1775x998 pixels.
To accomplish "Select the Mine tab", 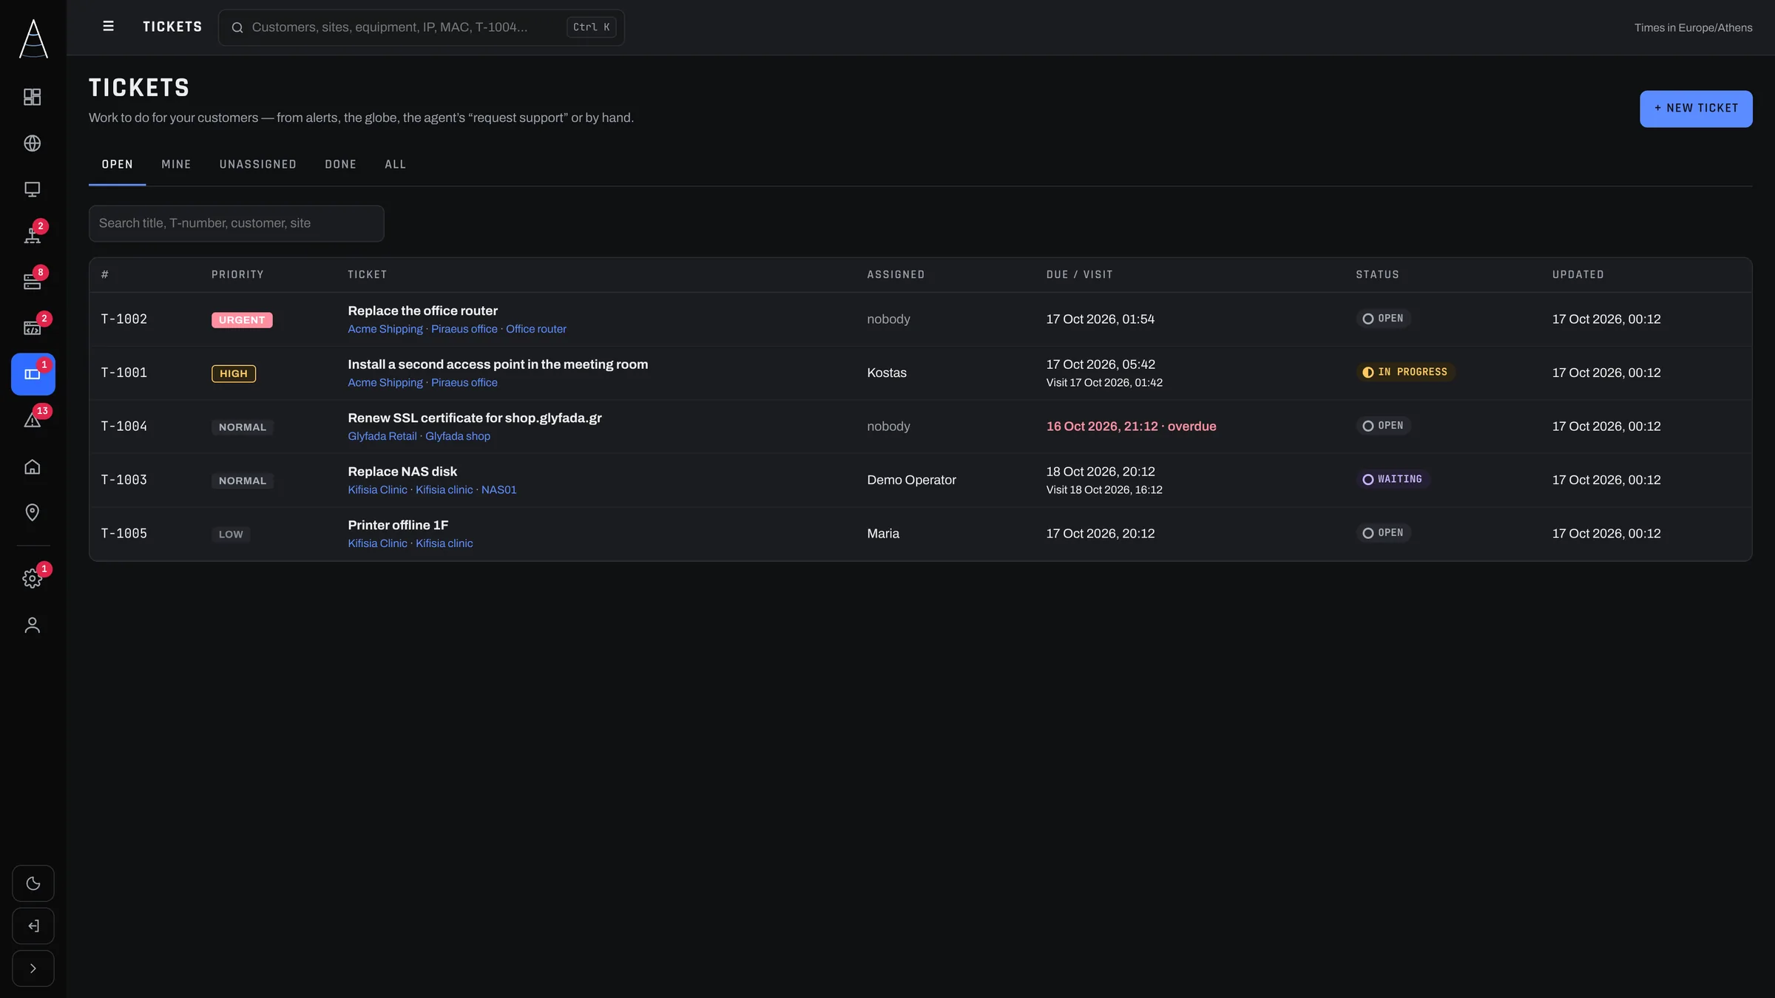I will pos(176,164).
